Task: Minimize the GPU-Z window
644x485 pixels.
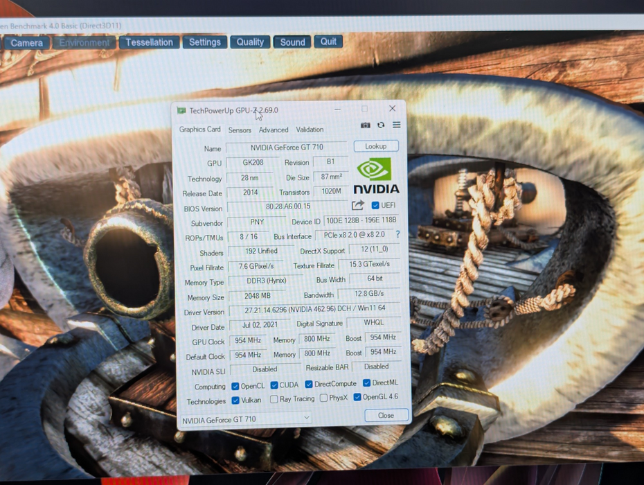Action: (x=337, y=109)
